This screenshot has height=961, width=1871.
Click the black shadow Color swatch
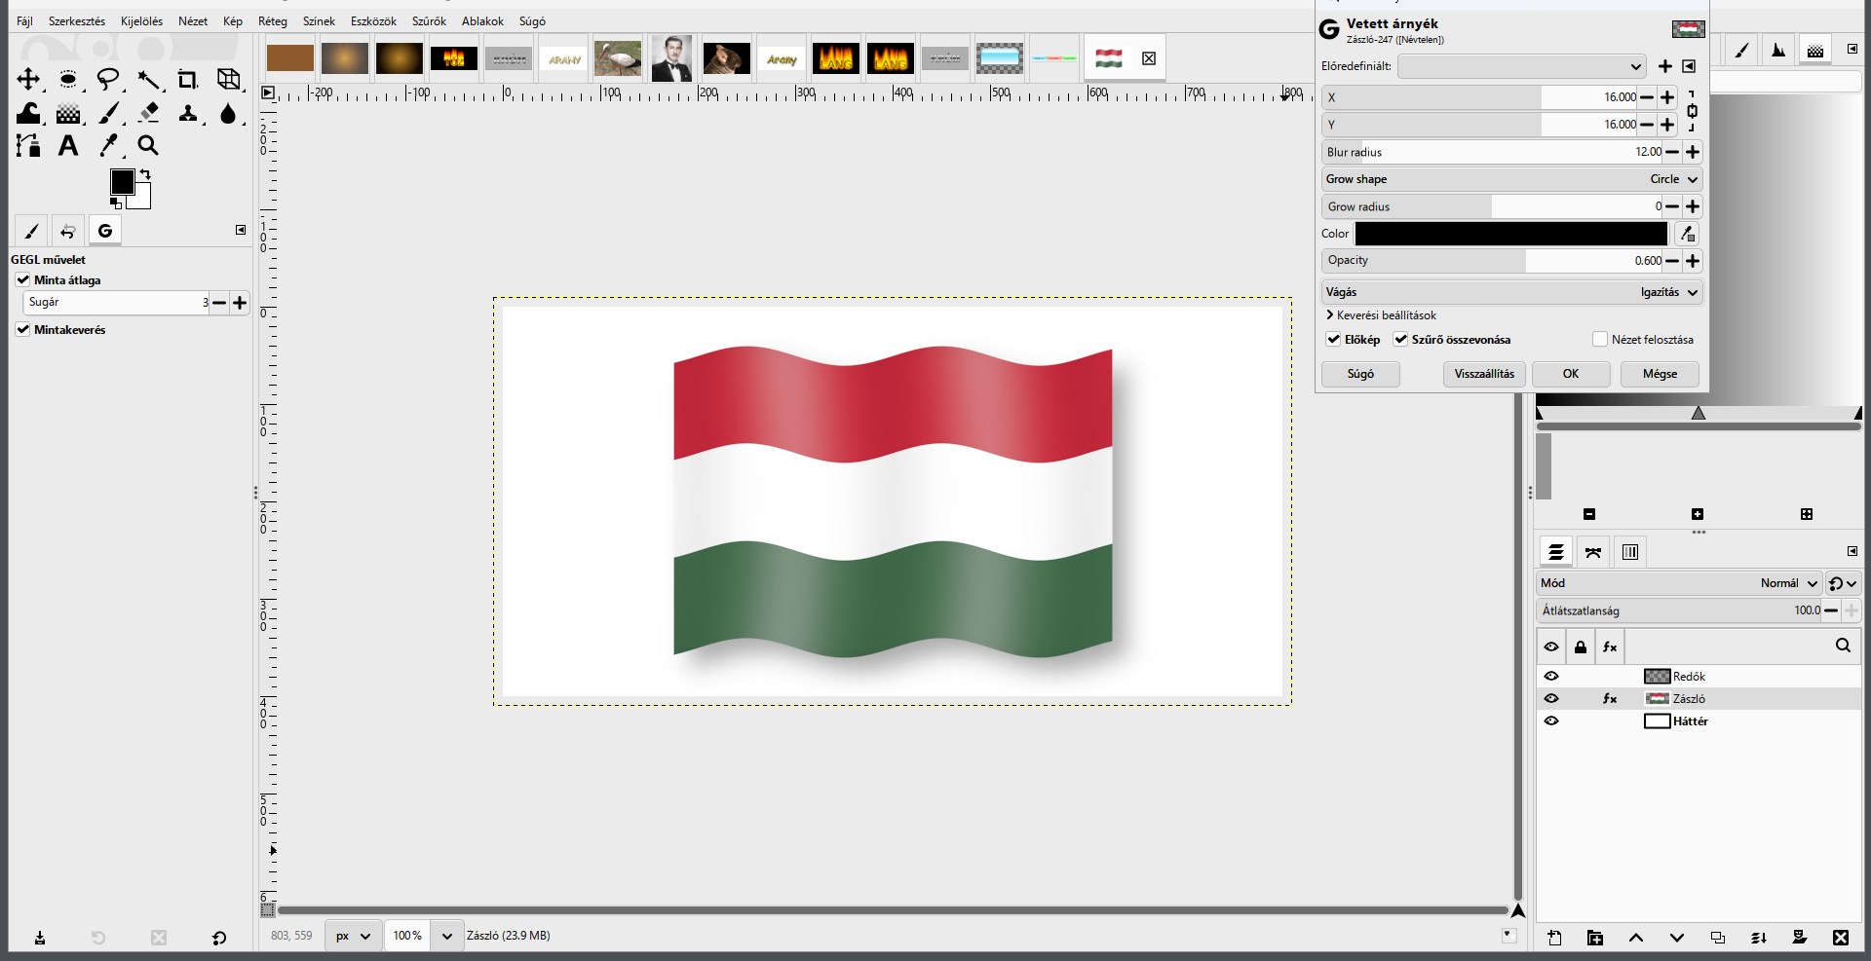coord(1511,234)
